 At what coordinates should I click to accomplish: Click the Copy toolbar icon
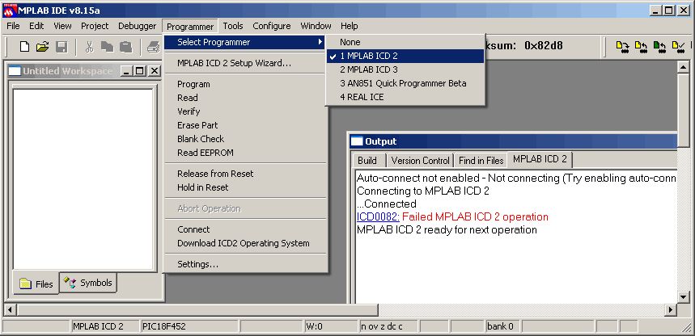click(x=107, y=47)
